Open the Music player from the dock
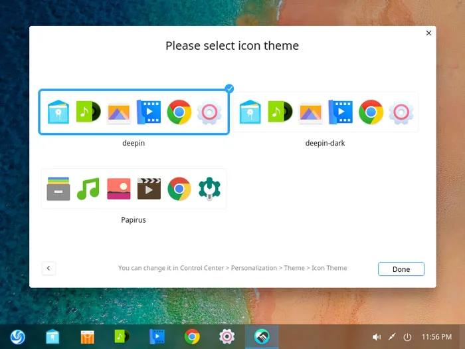The height and width of the screenshot is (349, 465). (x=122, y=336)
